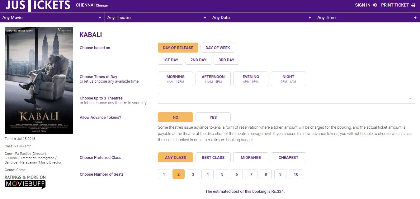This screenshot has width=420, height=199.
Task: Expand the theatres dropdown arrow
Action: point(410,99)
